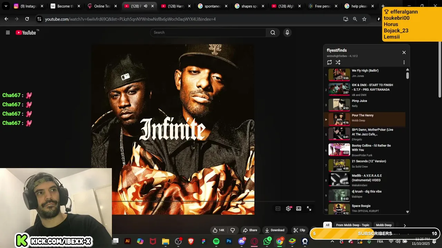Viewport: 442px width, 248px height.
Task: Click install/cast icon in address bar
Action: click(x=346, y=19)
